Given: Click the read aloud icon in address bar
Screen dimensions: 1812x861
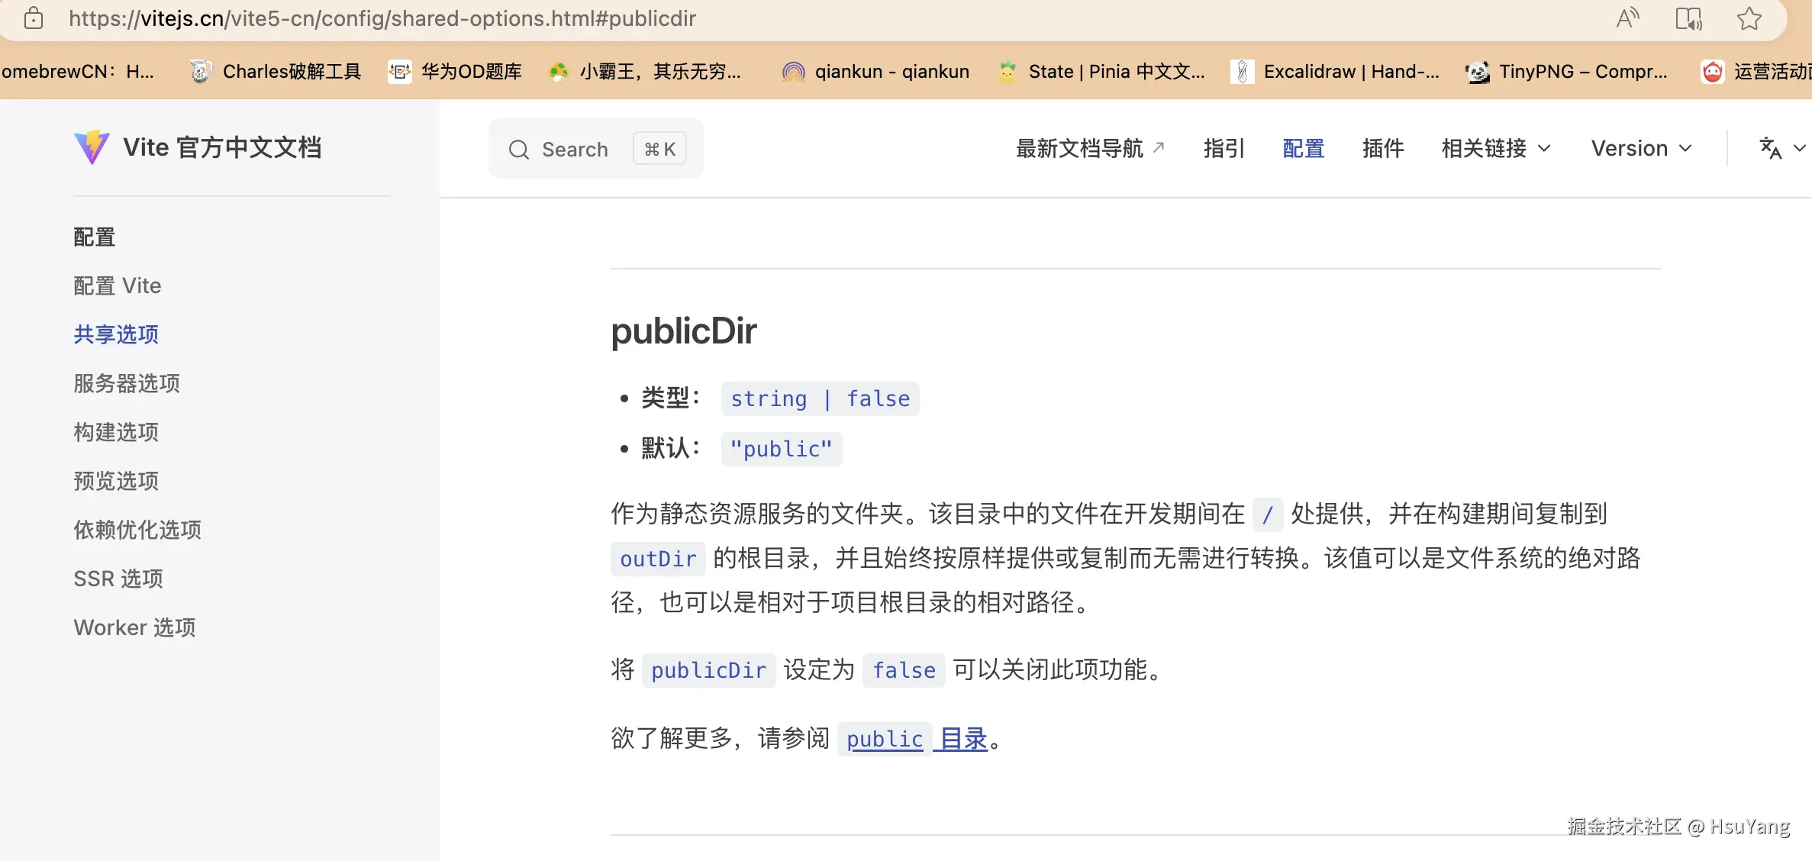Looking at the screenshot, I should click(x=1627, y=18).
